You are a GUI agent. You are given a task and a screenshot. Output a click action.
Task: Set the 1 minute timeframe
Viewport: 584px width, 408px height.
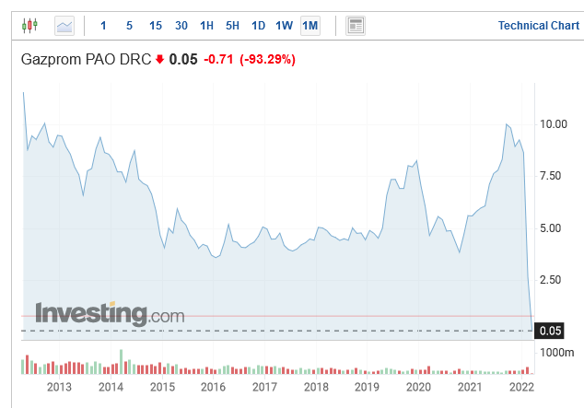(103, 26)
